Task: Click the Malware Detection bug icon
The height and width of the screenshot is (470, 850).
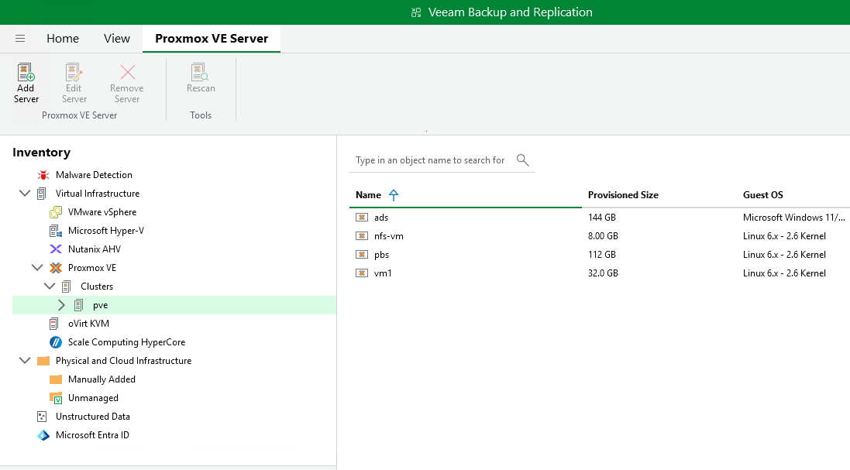Action: click(x=43, y=175)
